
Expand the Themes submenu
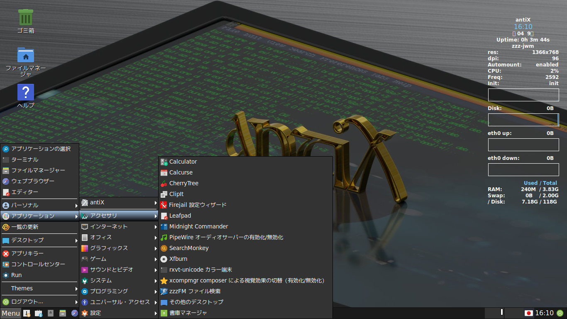tap(40, 288)
